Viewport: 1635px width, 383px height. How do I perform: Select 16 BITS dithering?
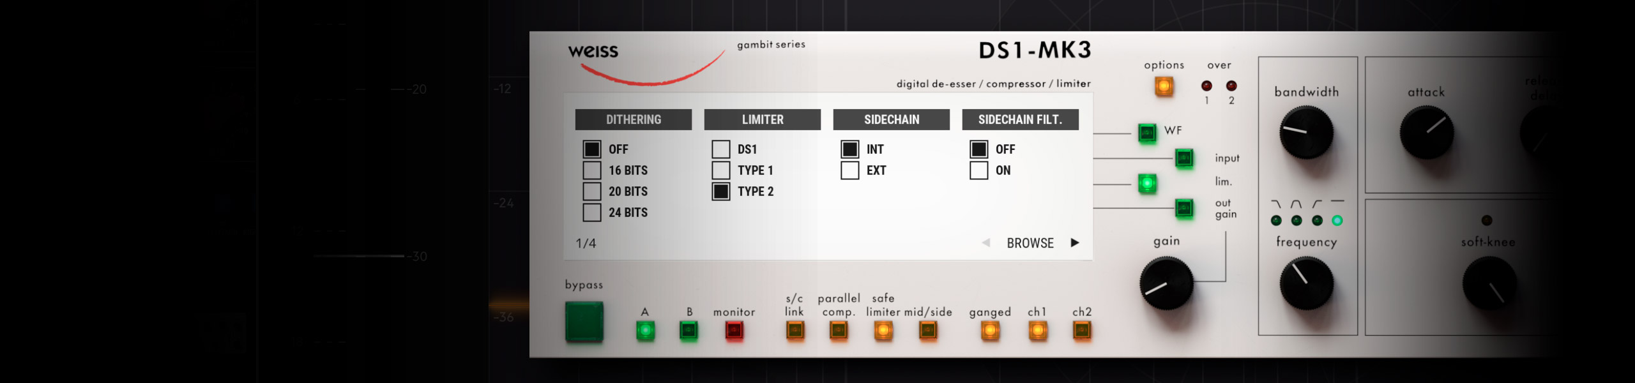tap(592, 170)
